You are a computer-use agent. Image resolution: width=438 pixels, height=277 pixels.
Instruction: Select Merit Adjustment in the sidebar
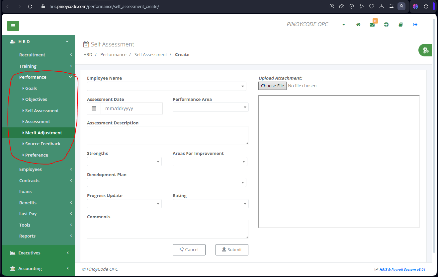point(39,133)
